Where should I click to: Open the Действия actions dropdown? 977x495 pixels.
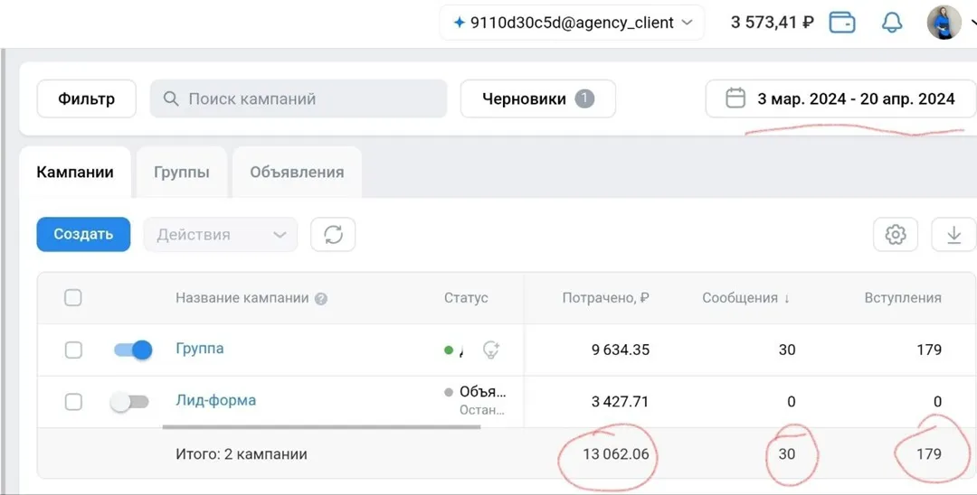tap(221, 235)
